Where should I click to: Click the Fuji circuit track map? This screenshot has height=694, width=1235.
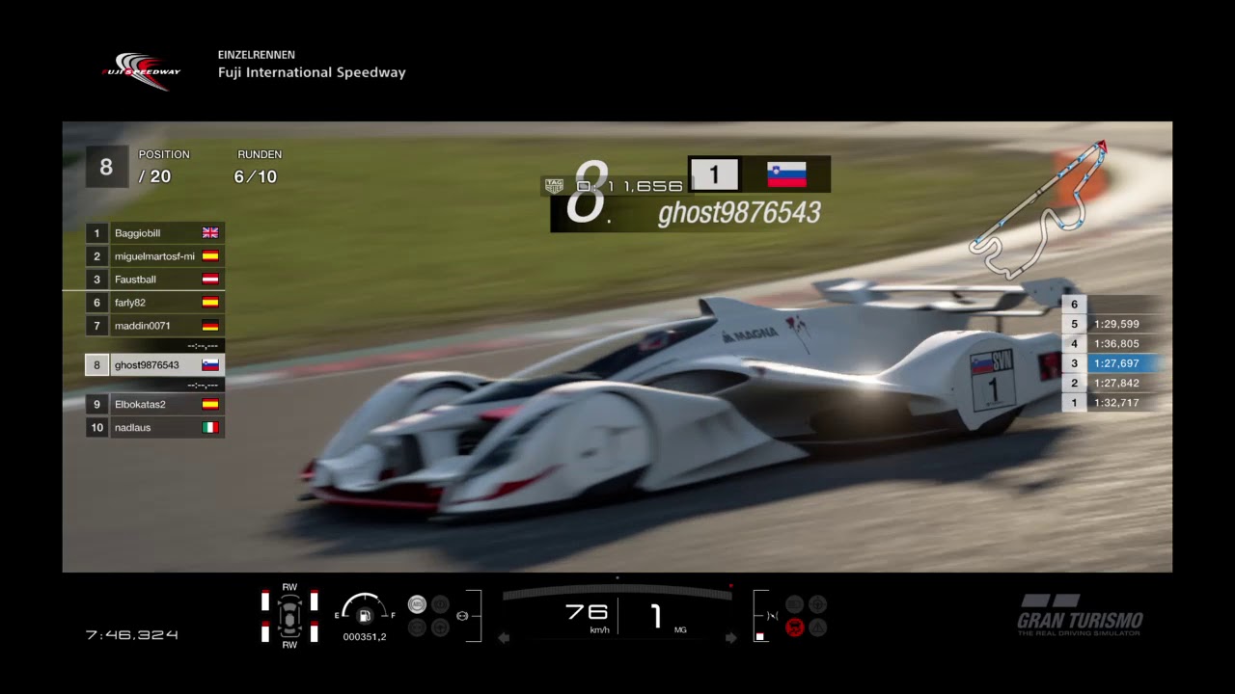pyautogui.click(x=1039, y=209)
